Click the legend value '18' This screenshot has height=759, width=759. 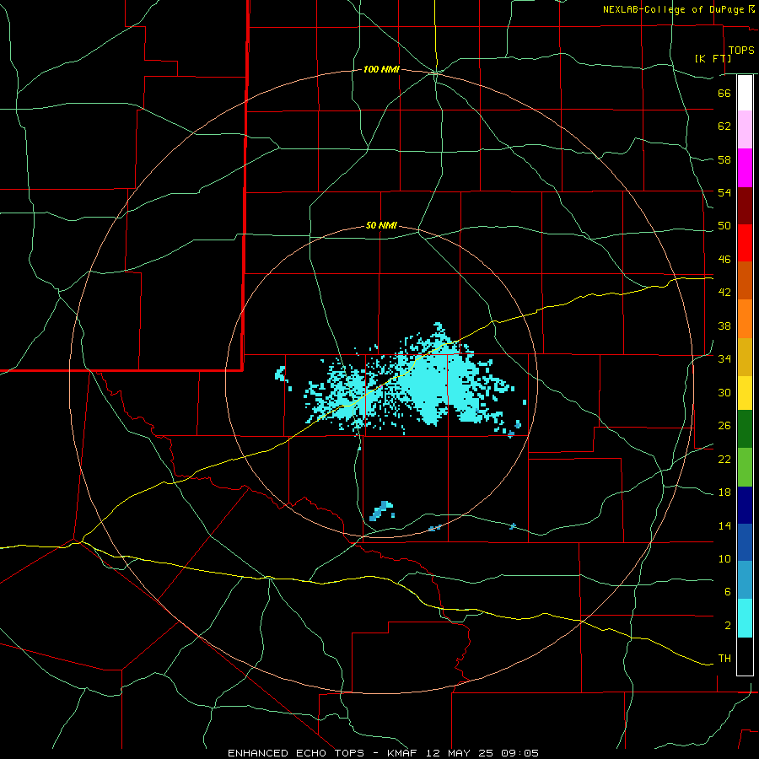click(724, 493)
